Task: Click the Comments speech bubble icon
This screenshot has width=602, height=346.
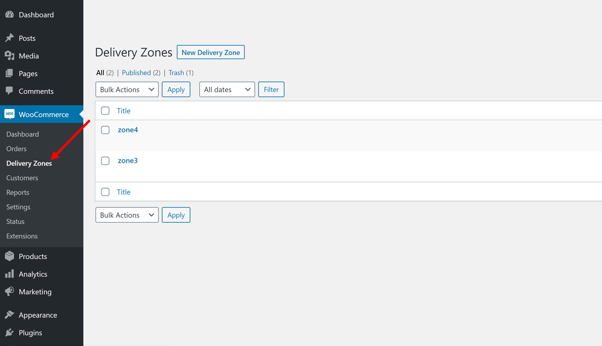Action: [x=9, y=91]
